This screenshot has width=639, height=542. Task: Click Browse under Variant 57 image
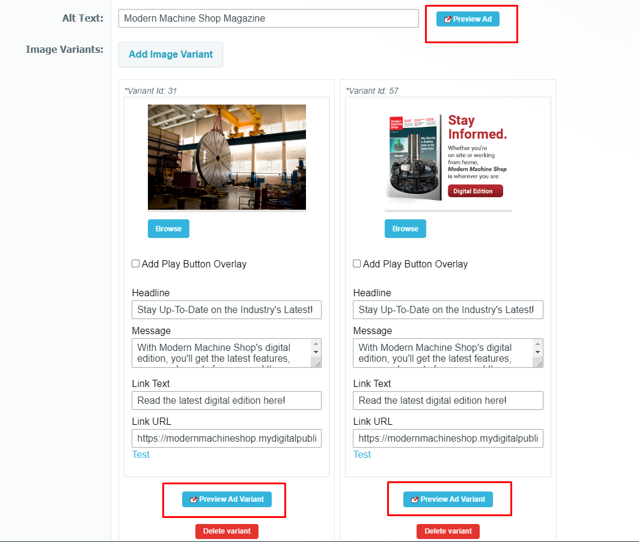[x=405, y=229]
